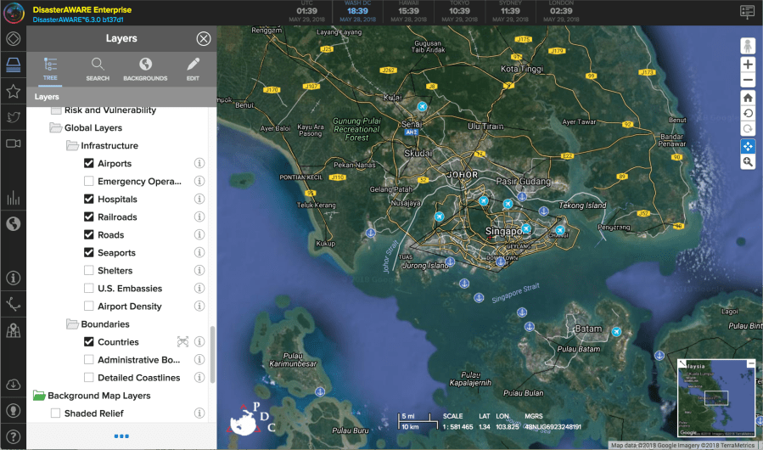
Task: Show info for the Hospitals layer
Action: click(x=200, y=200)
